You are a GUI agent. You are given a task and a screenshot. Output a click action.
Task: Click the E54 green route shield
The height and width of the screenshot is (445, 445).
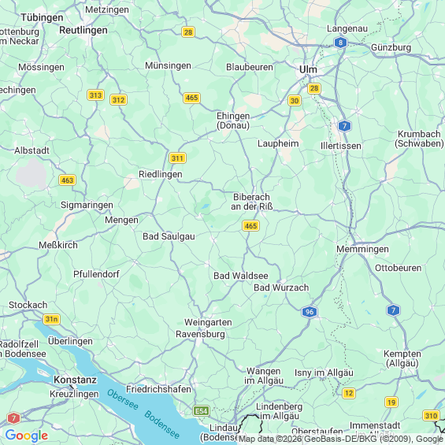coord(201,410)
